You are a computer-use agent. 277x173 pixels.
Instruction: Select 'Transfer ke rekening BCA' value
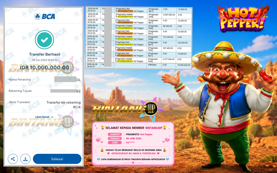click(x=64, y=105)
